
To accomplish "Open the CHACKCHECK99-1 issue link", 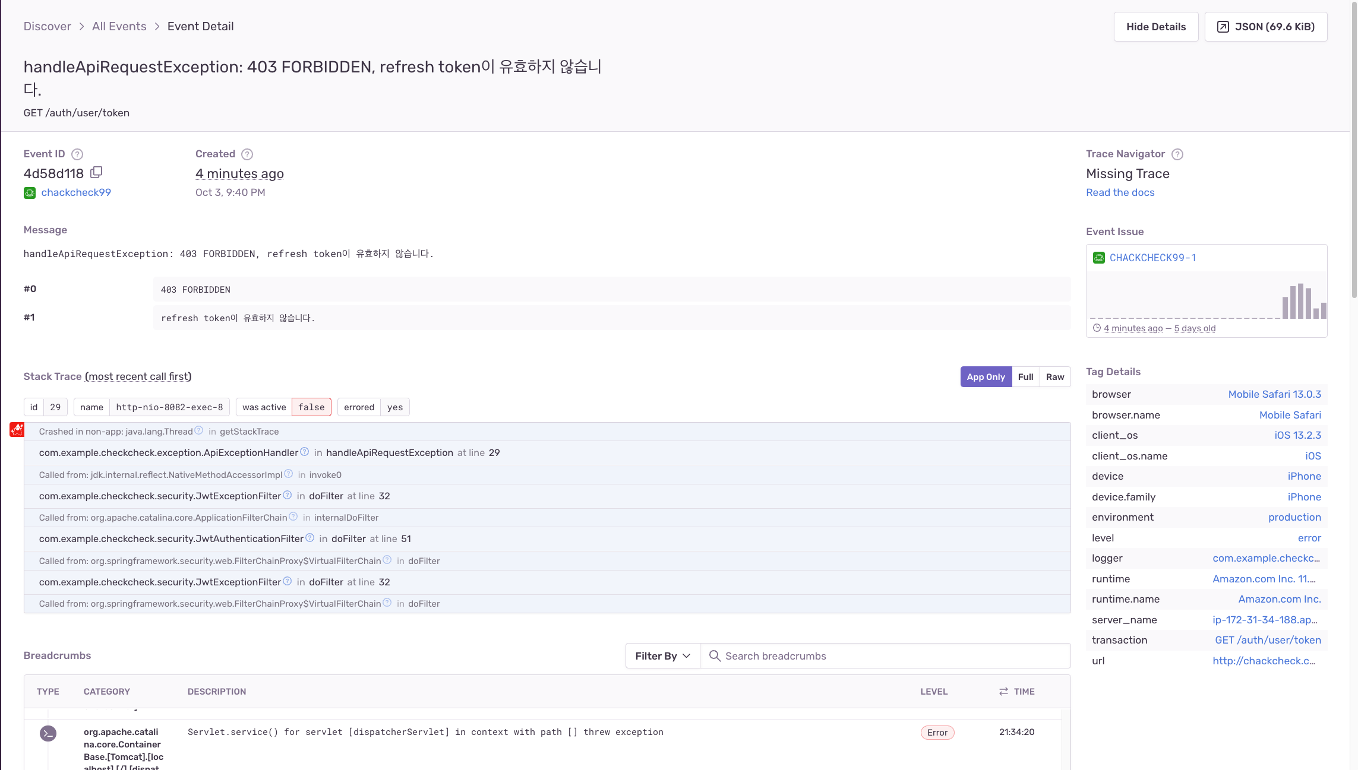I will tap(1152, 258).
